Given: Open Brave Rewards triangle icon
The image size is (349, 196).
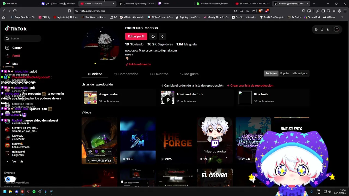Looking at the screenshot, I should pos(266,11).
